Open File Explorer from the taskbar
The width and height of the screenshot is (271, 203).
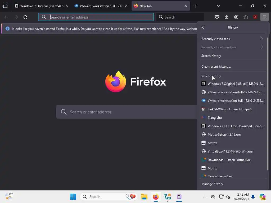(x=144, y=197)
